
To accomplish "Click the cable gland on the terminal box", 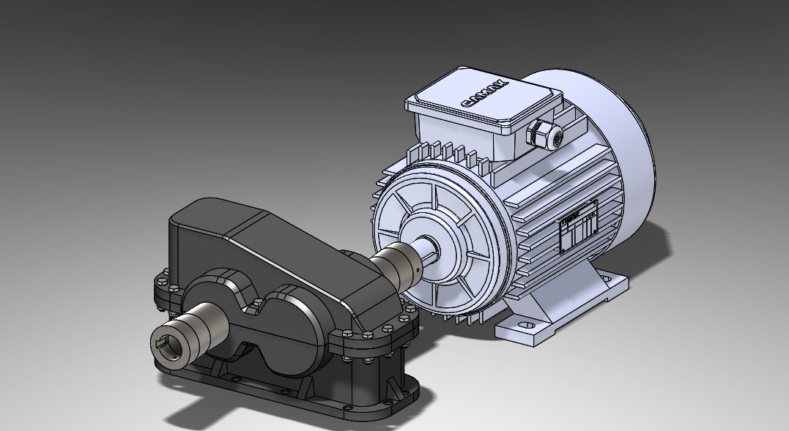I will (x=545, y=134).
